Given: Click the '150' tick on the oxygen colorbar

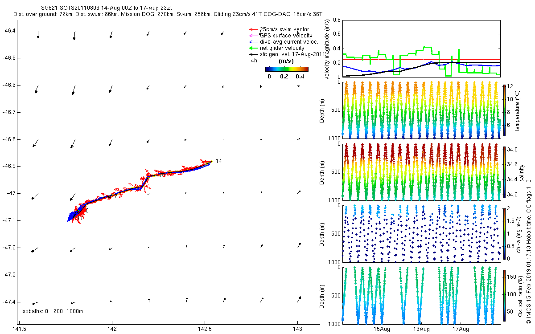Looking at the screenshot, I should (x=512, y=276).
